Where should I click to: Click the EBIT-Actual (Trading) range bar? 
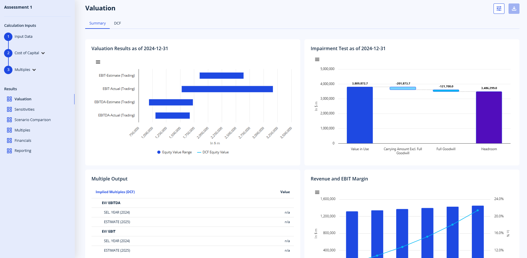(227, 89)
